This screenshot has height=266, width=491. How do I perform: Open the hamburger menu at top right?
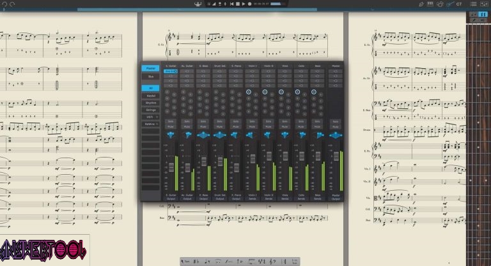point(474,4)
